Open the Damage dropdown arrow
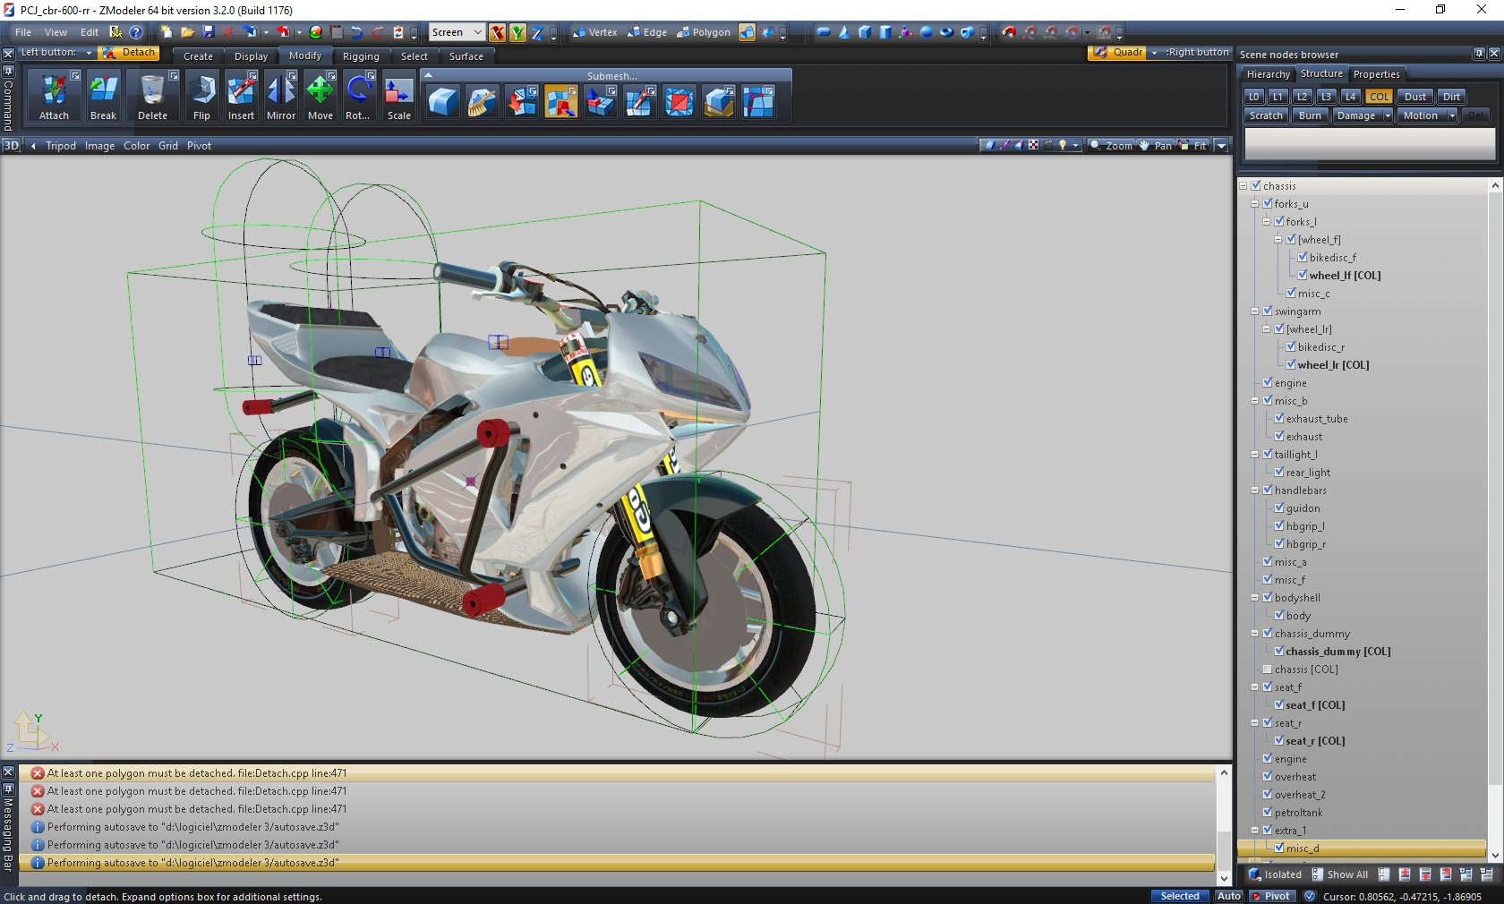This screenshot has height=904, width=1504. pyautogui.click(x=1388, y=115)
